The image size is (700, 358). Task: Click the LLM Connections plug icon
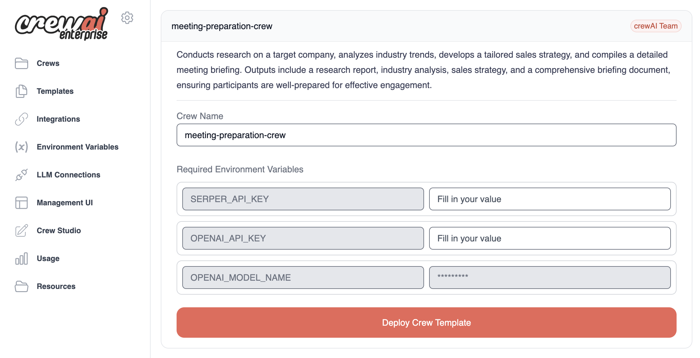22,175
